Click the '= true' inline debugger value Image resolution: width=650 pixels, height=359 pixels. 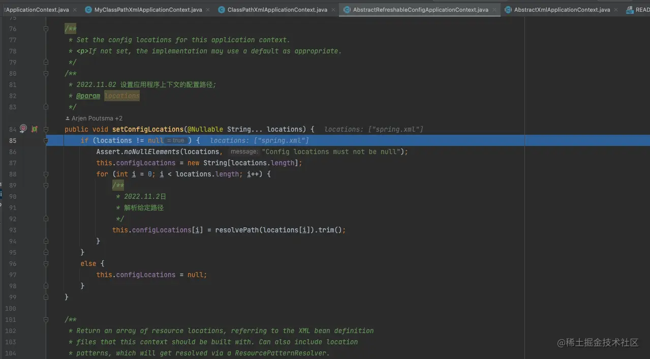pos(176,140)
